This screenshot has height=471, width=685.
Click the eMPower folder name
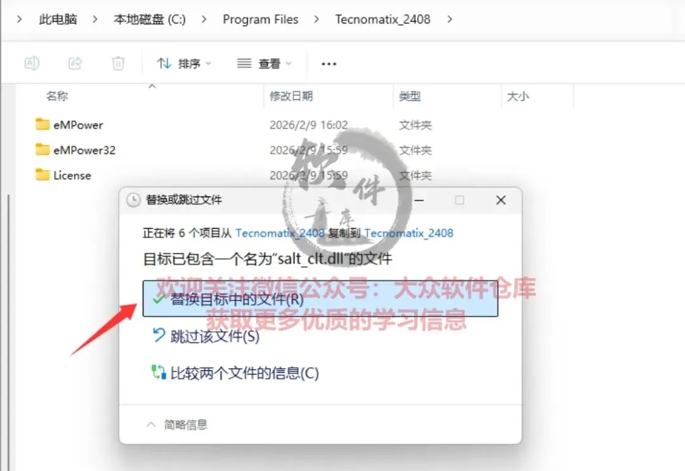tap(78, 126)
